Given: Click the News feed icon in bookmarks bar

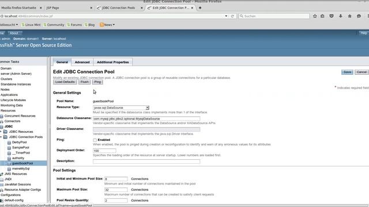Looking at the screenshot, I should (x=101, y=25).
